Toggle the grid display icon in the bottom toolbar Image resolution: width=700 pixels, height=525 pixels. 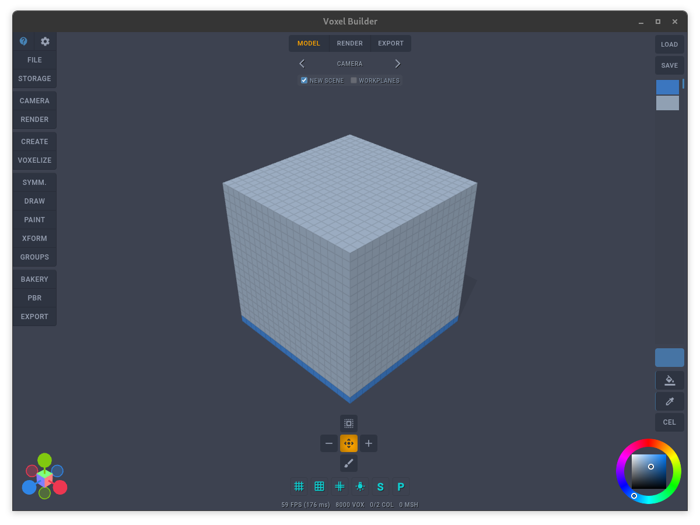pos(299,486)
